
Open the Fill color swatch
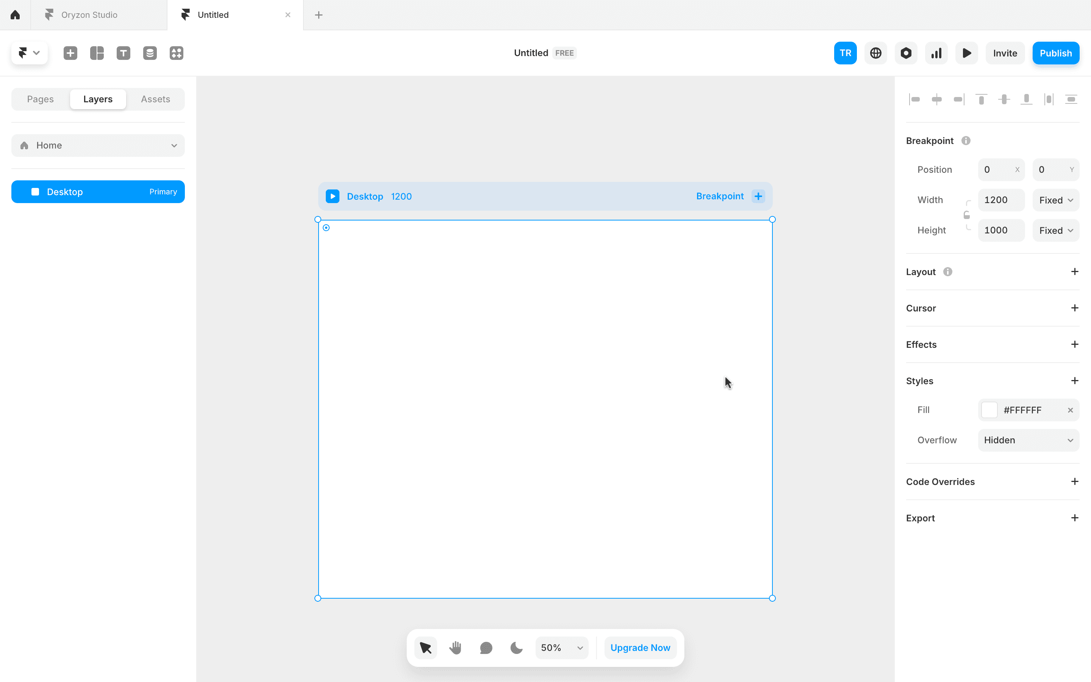pos(989,410)
